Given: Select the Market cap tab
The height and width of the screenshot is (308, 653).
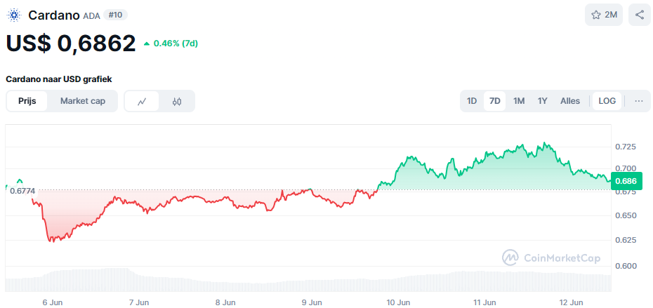Looking at the screenshot, I should 82,101.
